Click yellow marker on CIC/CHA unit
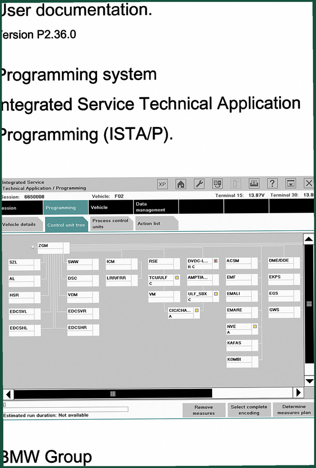 tap(197, 310)
